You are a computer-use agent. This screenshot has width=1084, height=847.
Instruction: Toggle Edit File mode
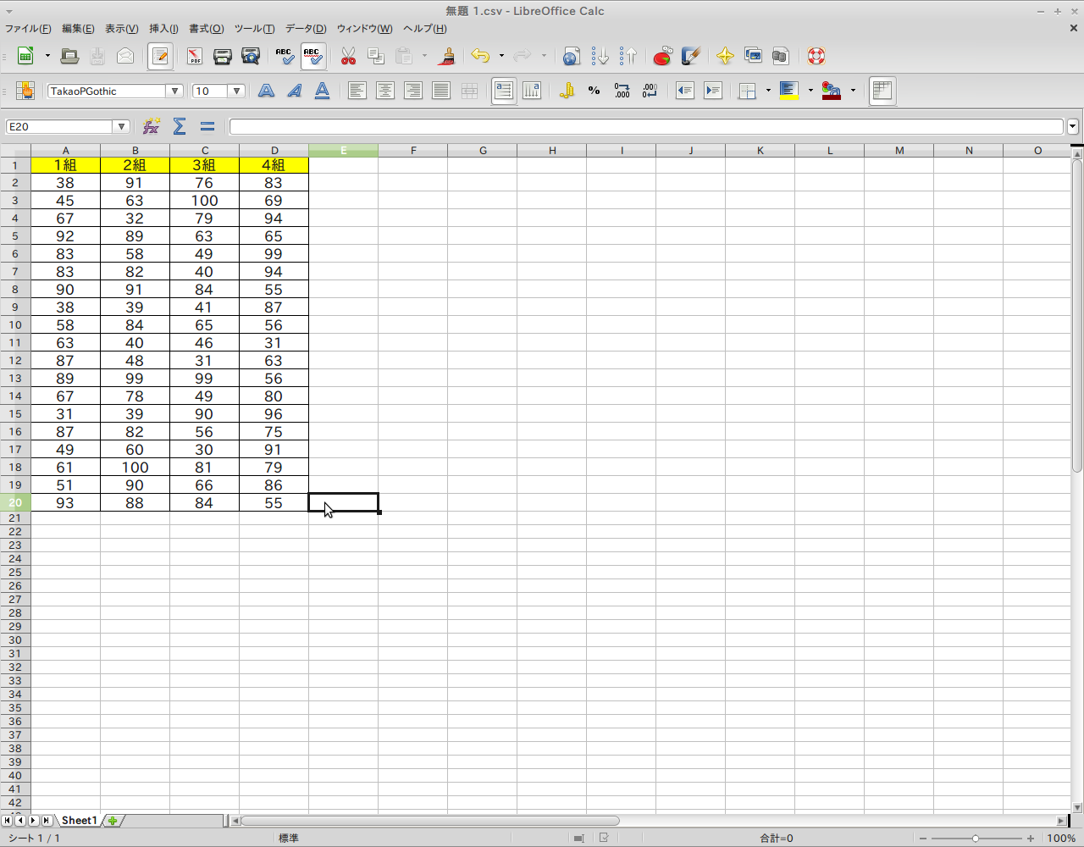point(160,56)
